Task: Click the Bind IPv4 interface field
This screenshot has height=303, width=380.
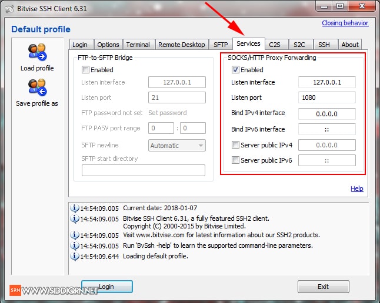Action: coord(327,114)
